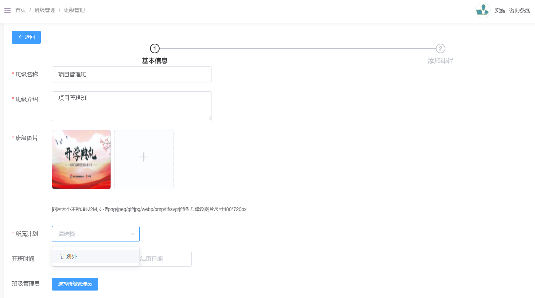The height and width of the screenshot is (298, 535).
Task: Click the 实施 username label
Action: point(500,11)
